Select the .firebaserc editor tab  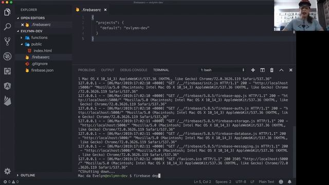pyautogui.click(x=92, y=10)
